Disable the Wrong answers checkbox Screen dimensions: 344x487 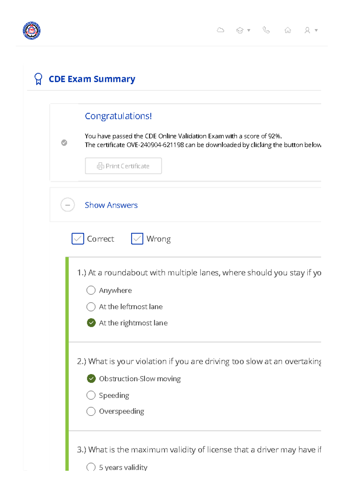pyautogui.click(x=137, y=239)
